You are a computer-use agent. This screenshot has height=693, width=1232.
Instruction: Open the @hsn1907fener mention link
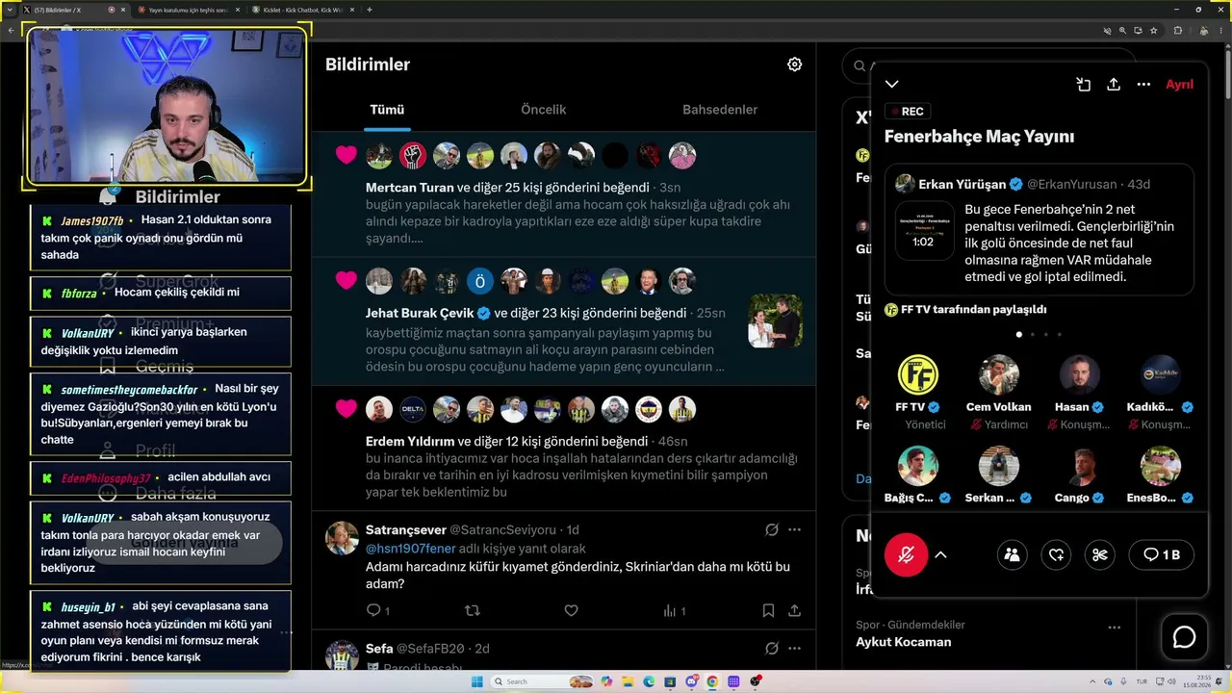(x=411, y=549)
